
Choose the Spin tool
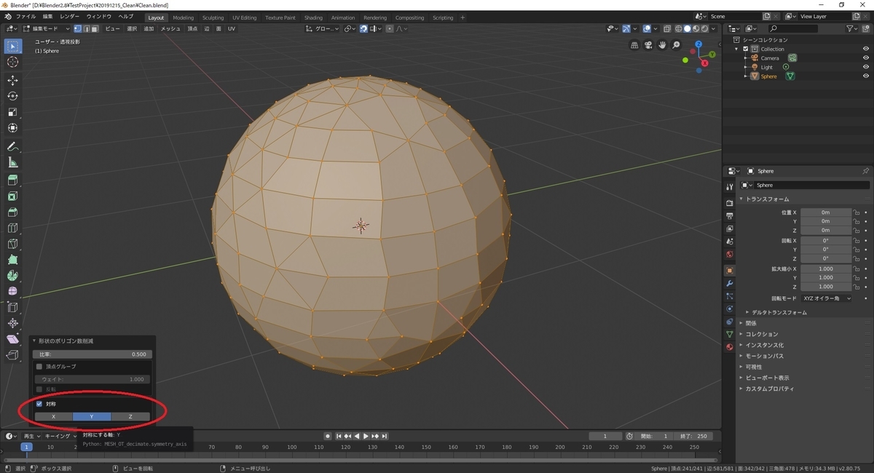coord(12,276)
